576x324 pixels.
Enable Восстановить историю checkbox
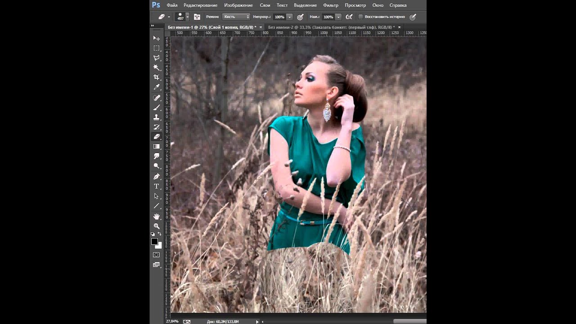point(360,17)
